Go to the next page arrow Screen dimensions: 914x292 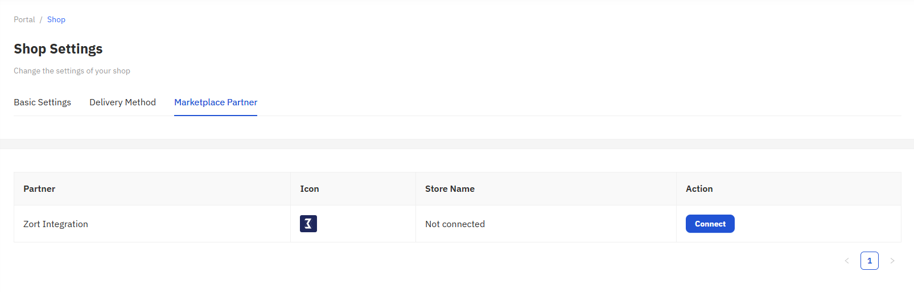click(892, 261)
